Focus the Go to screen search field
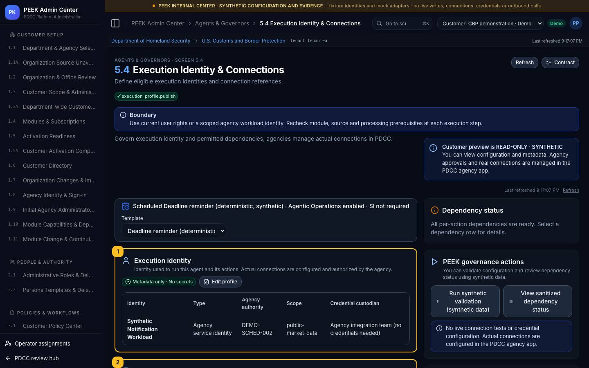Viewport: 589px width, 368px height. (x=402, y=23)
